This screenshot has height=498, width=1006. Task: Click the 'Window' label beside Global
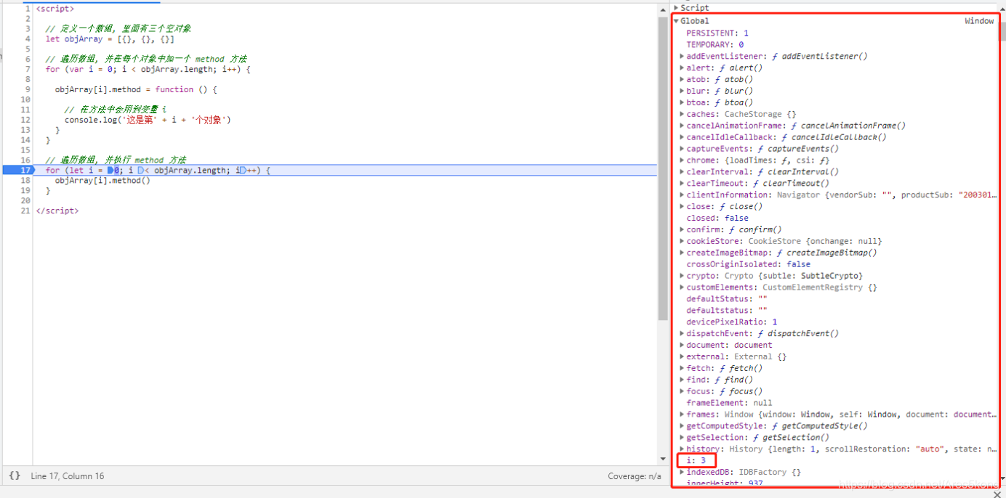[979, 21]
